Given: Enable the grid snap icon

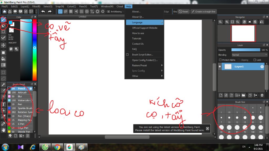Looking at the screenshot, I should point(71,12).
